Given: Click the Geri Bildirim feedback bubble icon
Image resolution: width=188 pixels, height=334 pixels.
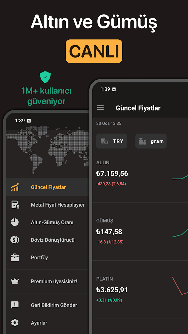Looking at the screenshot, I should (15, 305).
